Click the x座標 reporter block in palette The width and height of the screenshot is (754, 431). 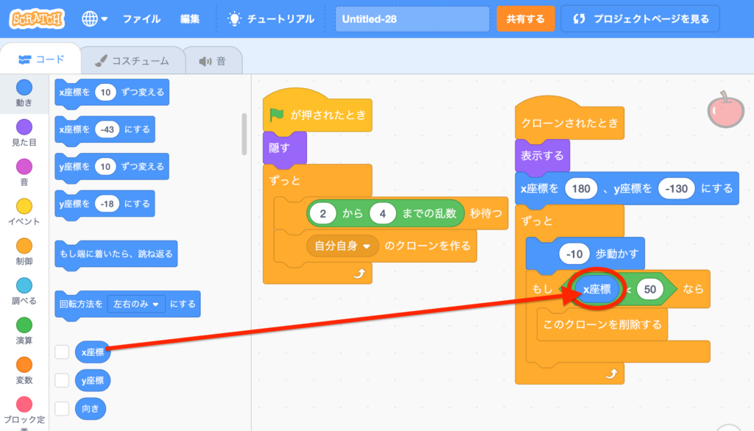click(92, 352)
